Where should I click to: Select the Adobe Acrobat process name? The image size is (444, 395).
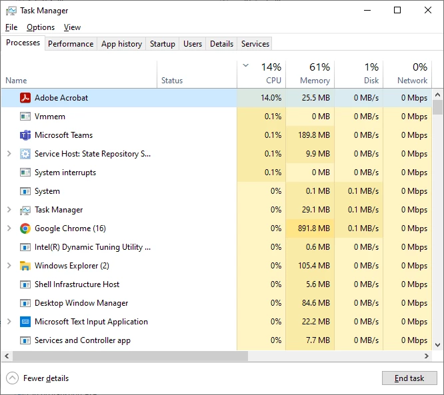[61, 98]
